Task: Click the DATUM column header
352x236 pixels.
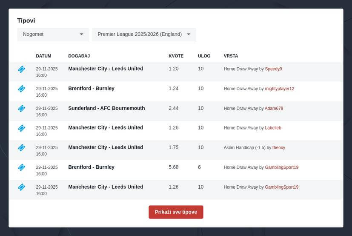Action: click(x=43, y=56)
